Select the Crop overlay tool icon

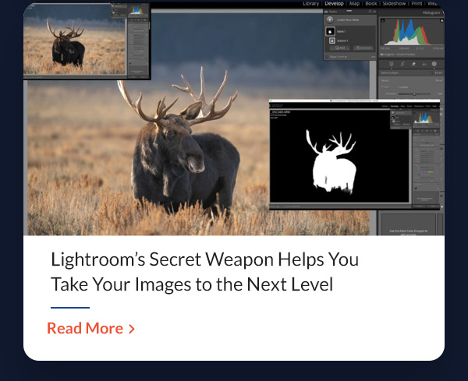(390, 64)
